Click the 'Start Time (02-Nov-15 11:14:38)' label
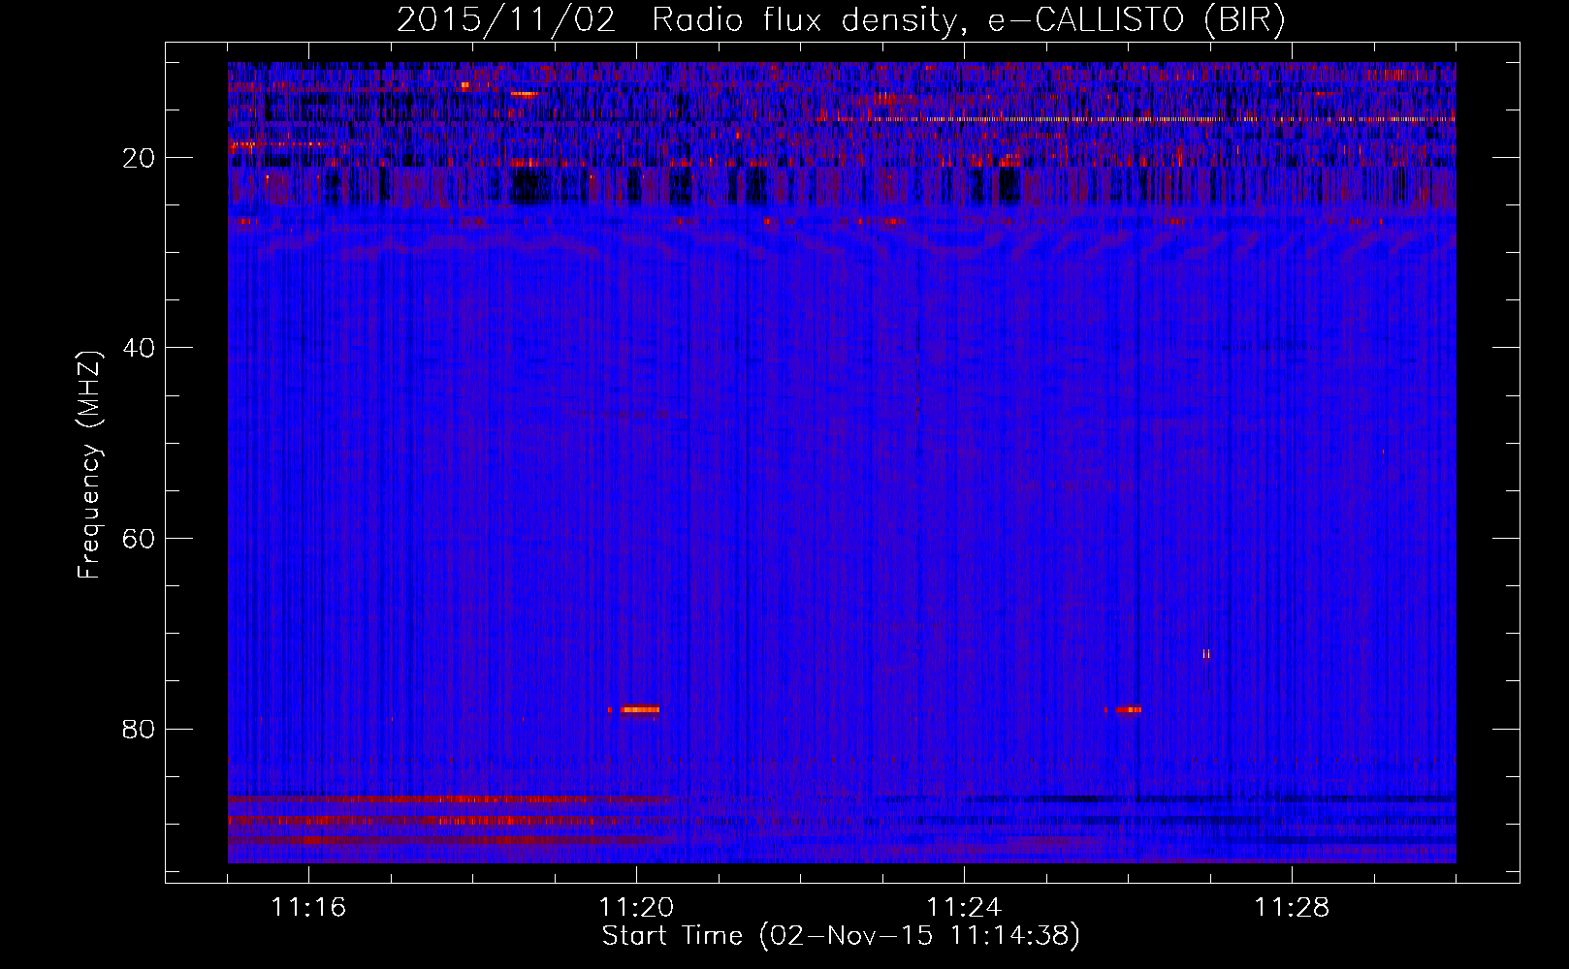 click(x=841, y=936)
